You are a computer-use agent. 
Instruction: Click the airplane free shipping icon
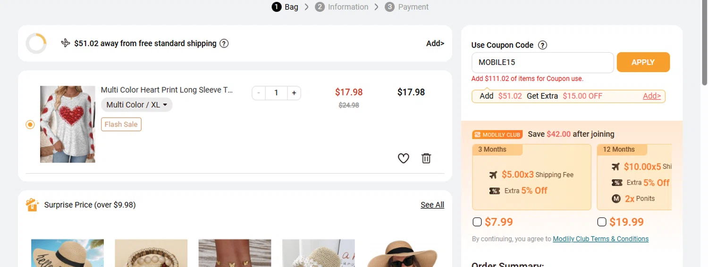click(66, 43)
